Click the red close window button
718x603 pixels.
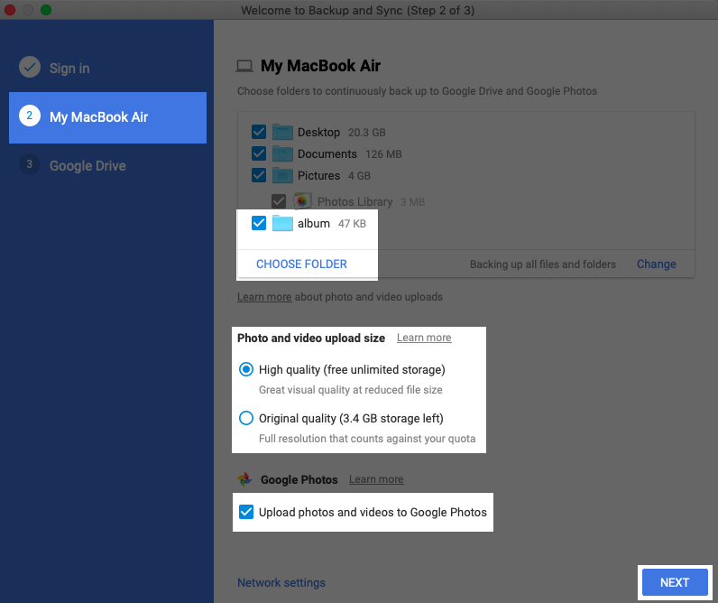coord(10,10)
